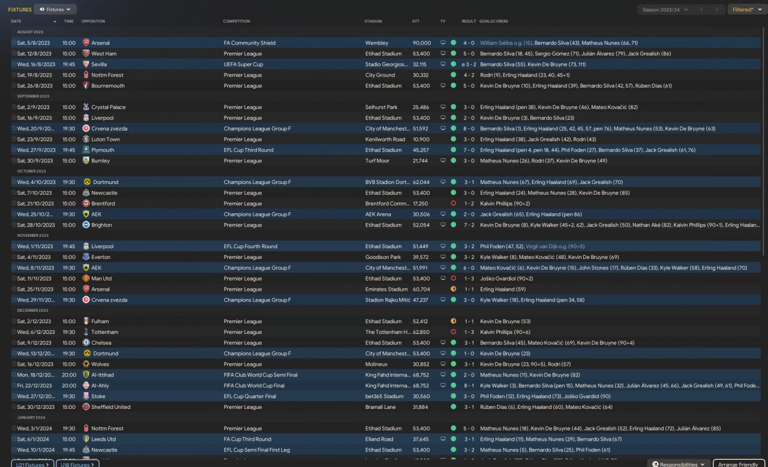768x467 pixels.
Task: Go to the previous season arrow
Action: point(701,10)
